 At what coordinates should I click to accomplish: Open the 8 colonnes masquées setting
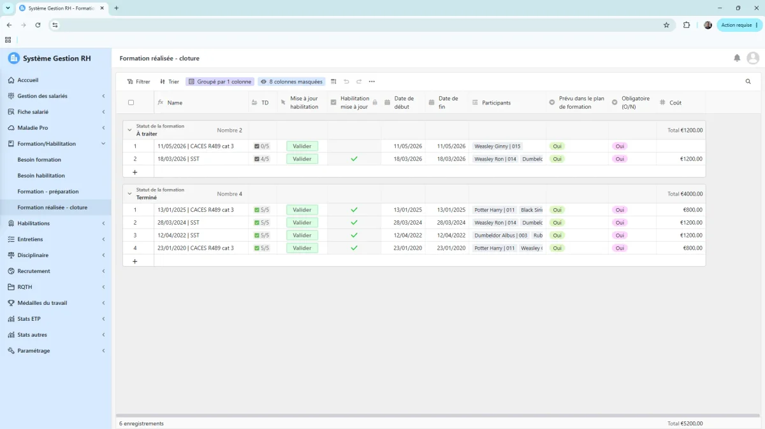[x=291, y=81]
